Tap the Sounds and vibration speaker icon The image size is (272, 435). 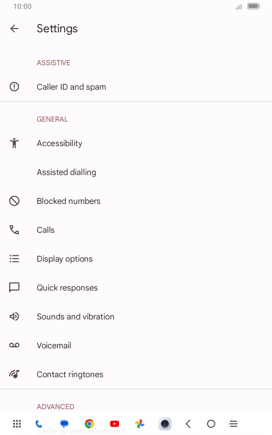click(x=14, y=316)
